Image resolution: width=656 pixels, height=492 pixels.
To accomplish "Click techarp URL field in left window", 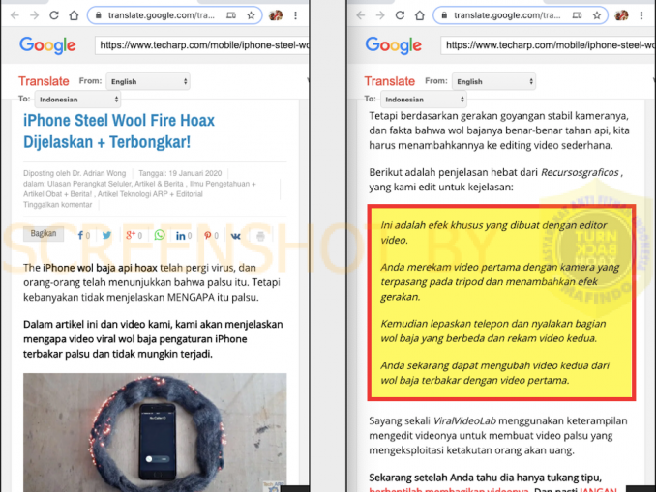I will [202, 45].
